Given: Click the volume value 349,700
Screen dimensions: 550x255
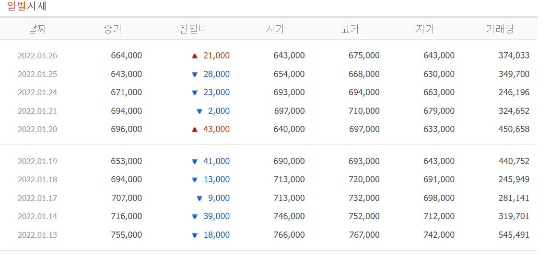Looking at the screenshot, I should pos(514,74).
